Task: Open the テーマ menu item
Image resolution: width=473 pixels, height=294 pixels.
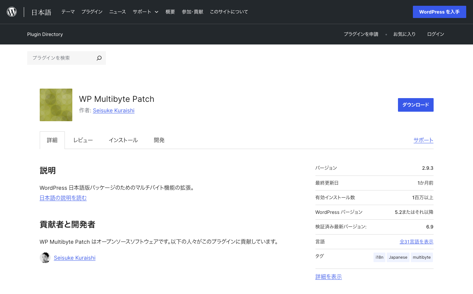Action: 68,12
